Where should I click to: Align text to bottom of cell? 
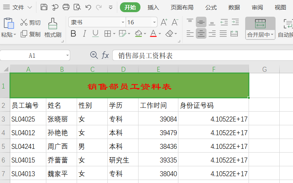212,22
